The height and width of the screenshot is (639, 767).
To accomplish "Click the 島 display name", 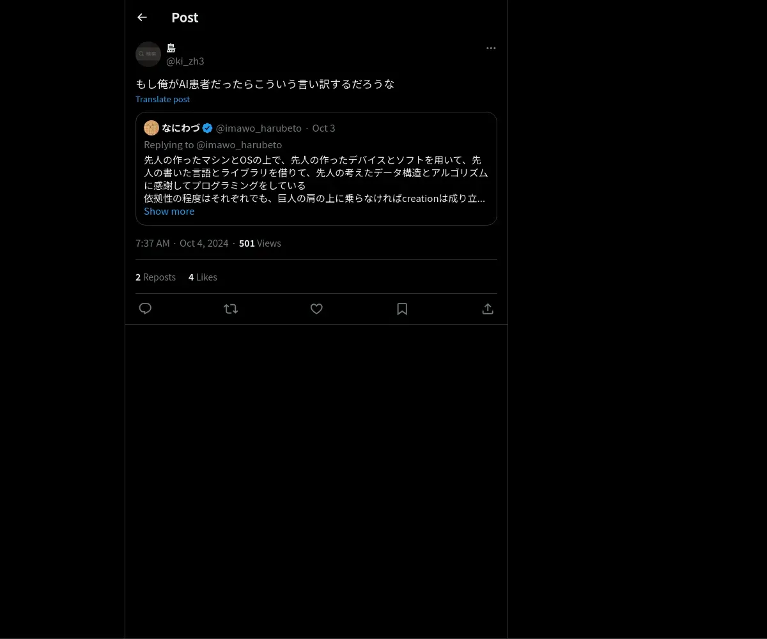I will pyautogui.click(x=171, y=48).
